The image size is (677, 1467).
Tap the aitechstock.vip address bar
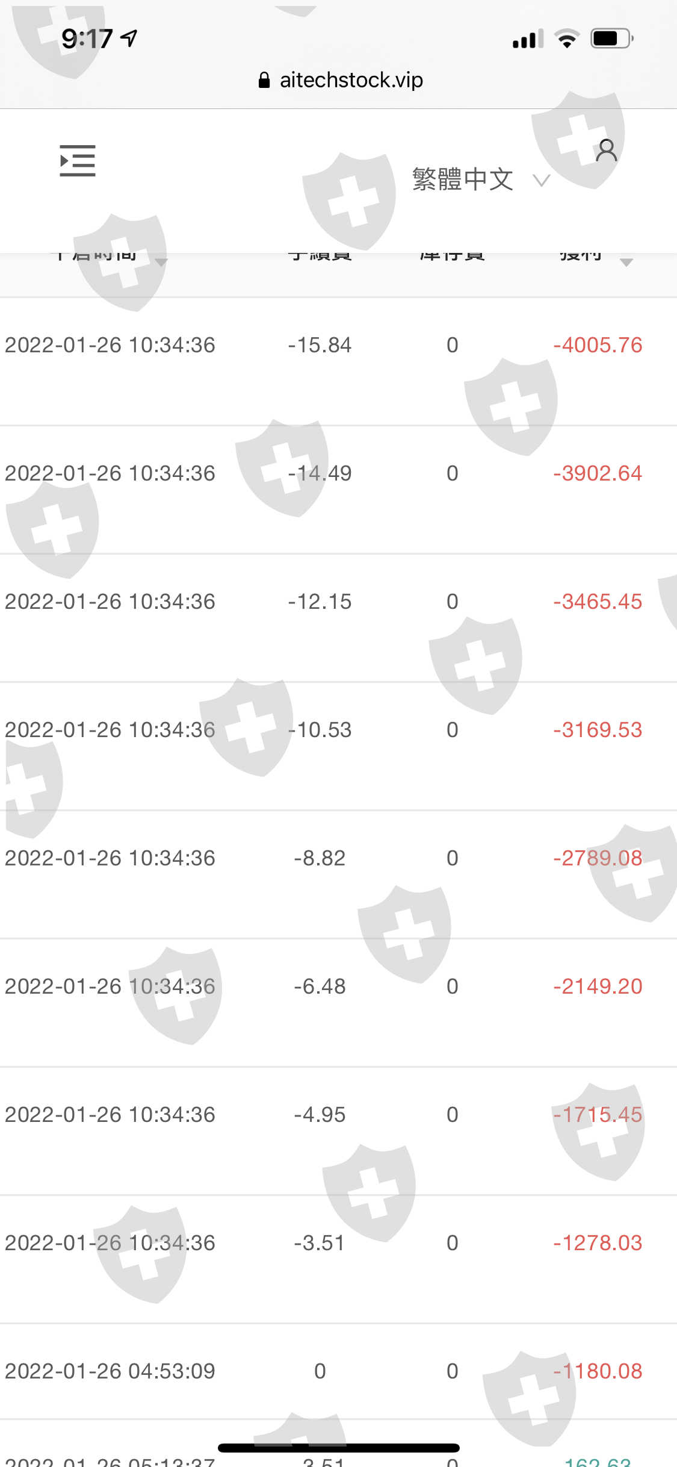click(x=351, y=80)
